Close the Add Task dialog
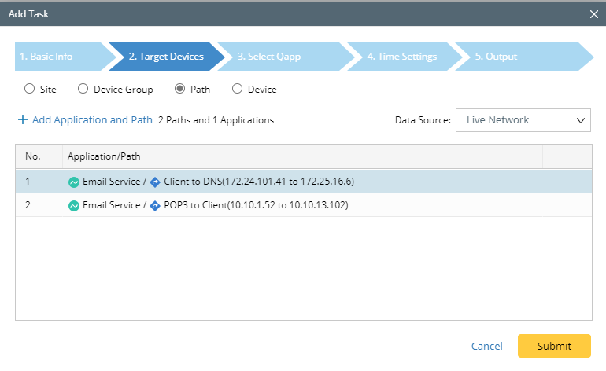This screenshot has width=606, height=371. coord(594,13)
